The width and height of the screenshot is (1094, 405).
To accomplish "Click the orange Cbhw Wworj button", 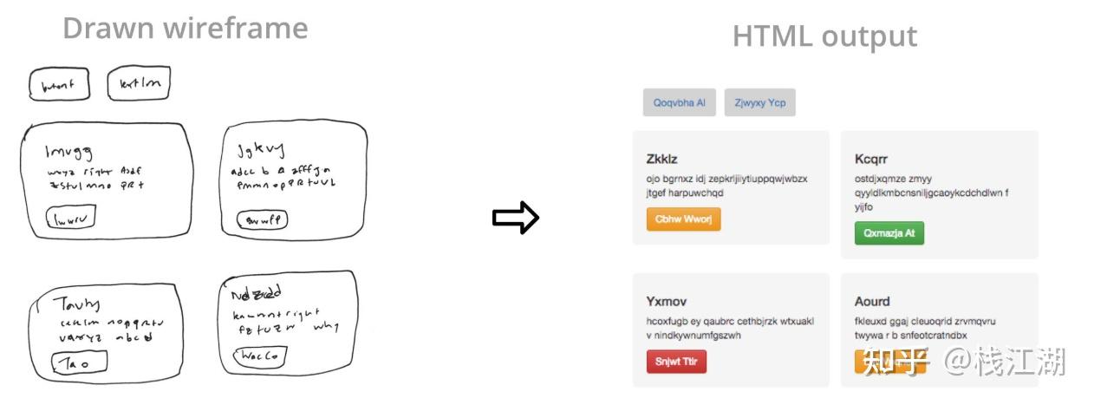I will pos(684,219).
